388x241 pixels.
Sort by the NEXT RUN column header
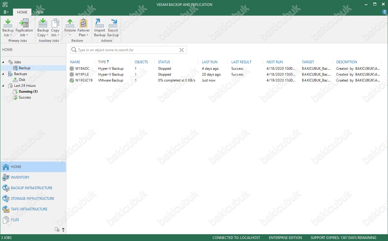(275, 62)
